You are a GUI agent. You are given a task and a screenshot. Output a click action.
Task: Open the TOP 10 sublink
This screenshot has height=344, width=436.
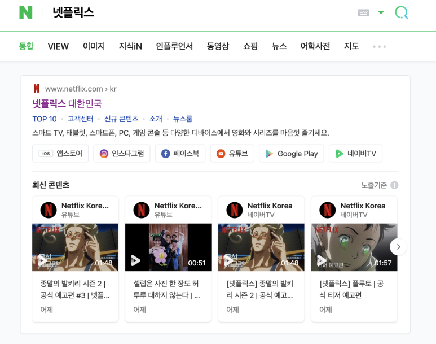[45, 119]
